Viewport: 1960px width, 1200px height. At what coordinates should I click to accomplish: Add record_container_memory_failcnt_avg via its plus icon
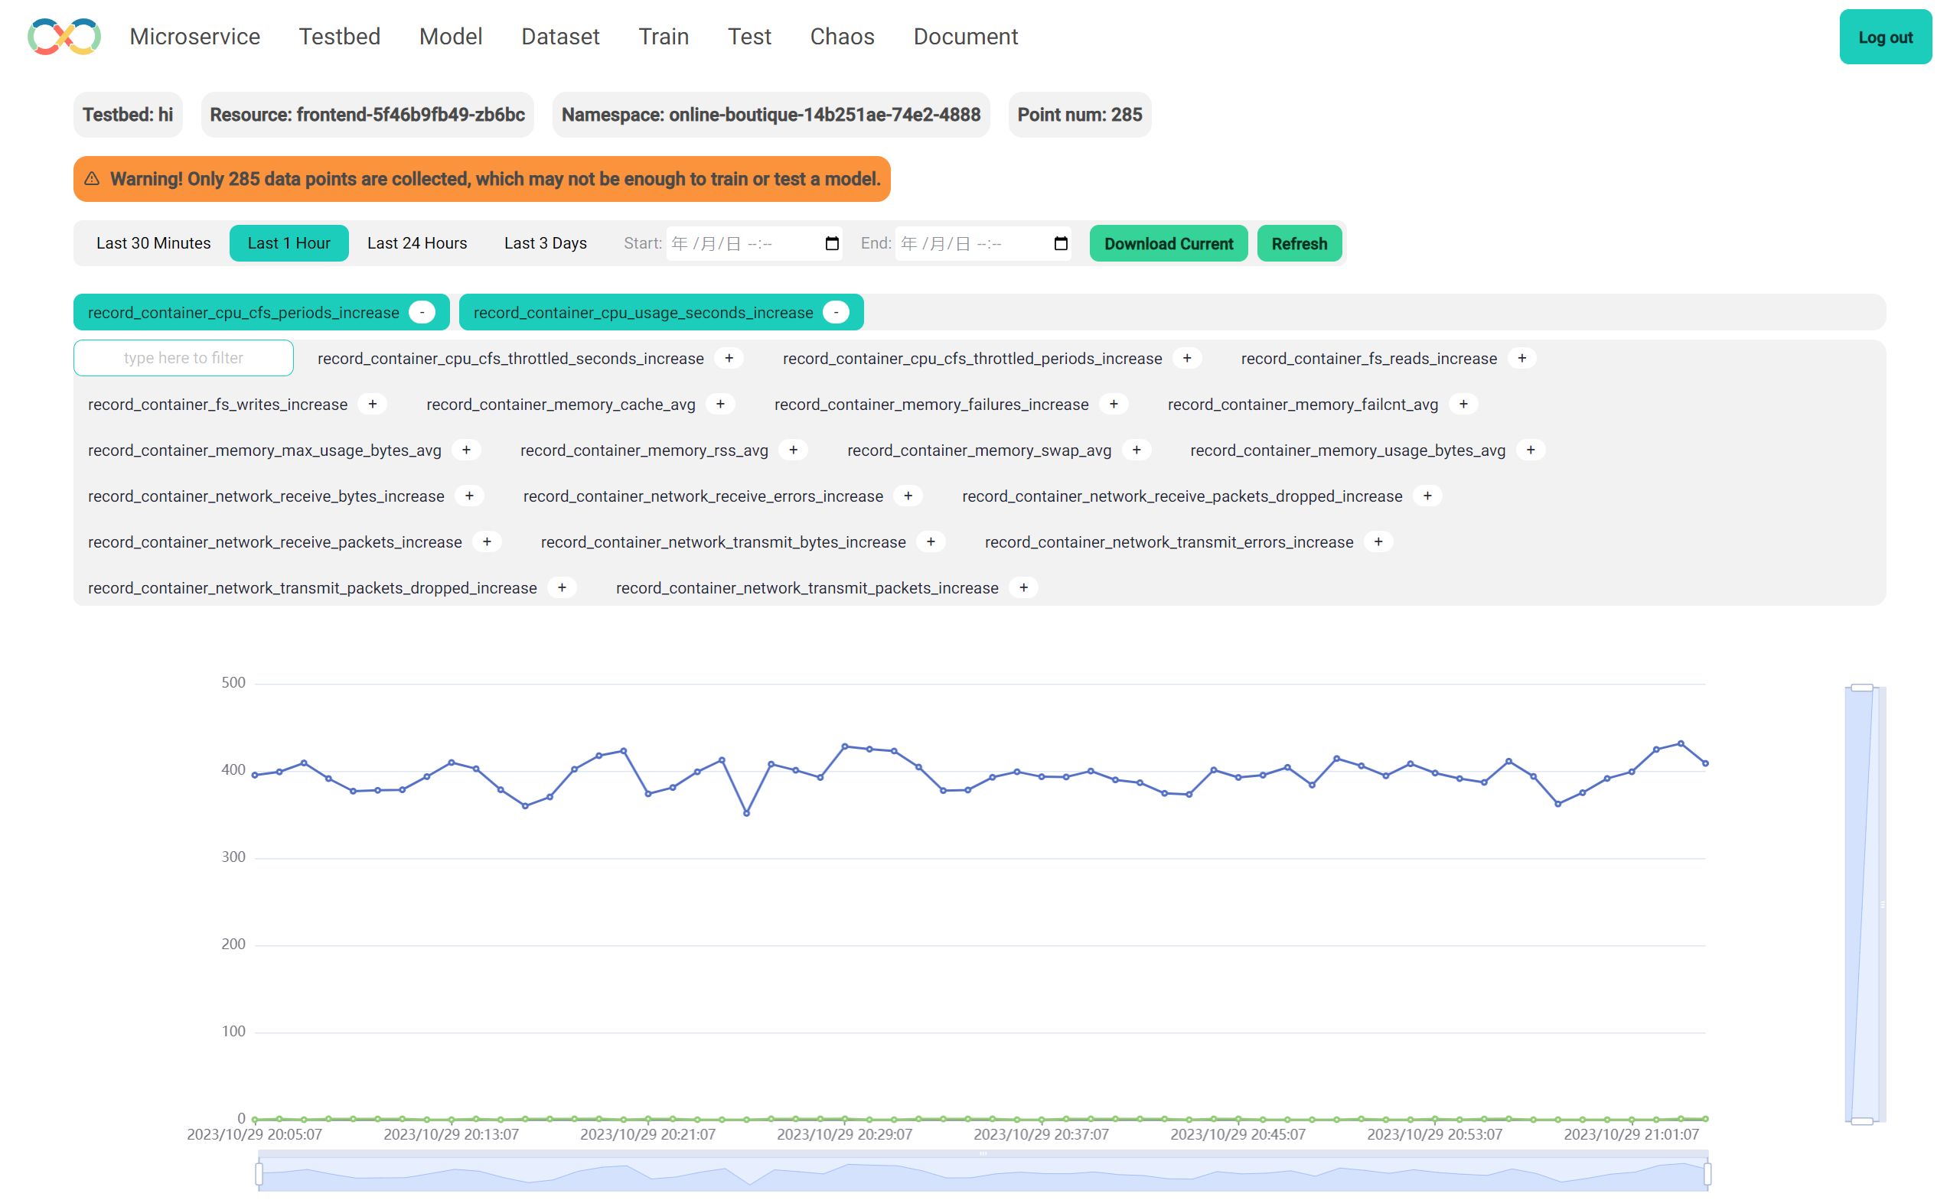point(1463,405)
